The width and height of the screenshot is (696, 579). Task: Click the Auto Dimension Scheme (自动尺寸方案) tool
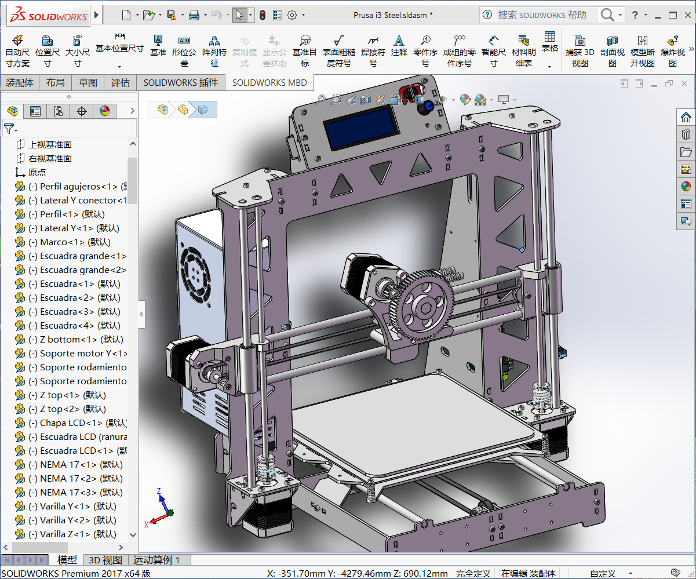tap(17, 50)
